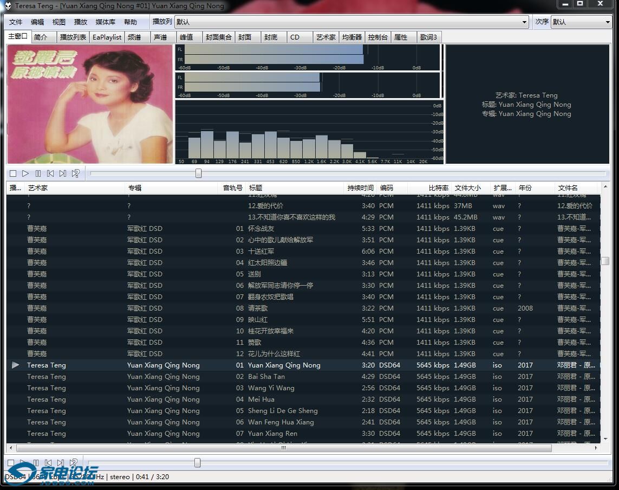This screenshot has height=490, width=619.
Task: Open the 媒体库 menu
Action: click(x=106, y=22)
